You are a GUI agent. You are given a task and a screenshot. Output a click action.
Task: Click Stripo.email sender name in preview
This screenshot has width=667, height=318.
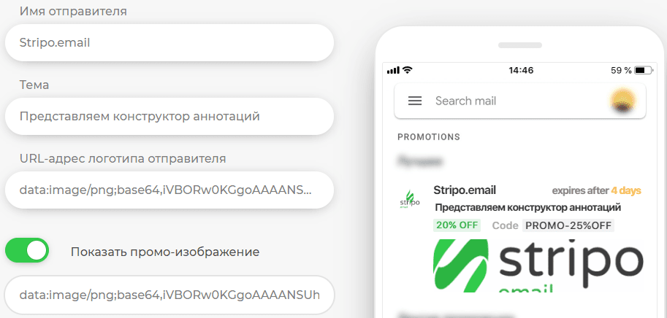click(x=465, y=190)
